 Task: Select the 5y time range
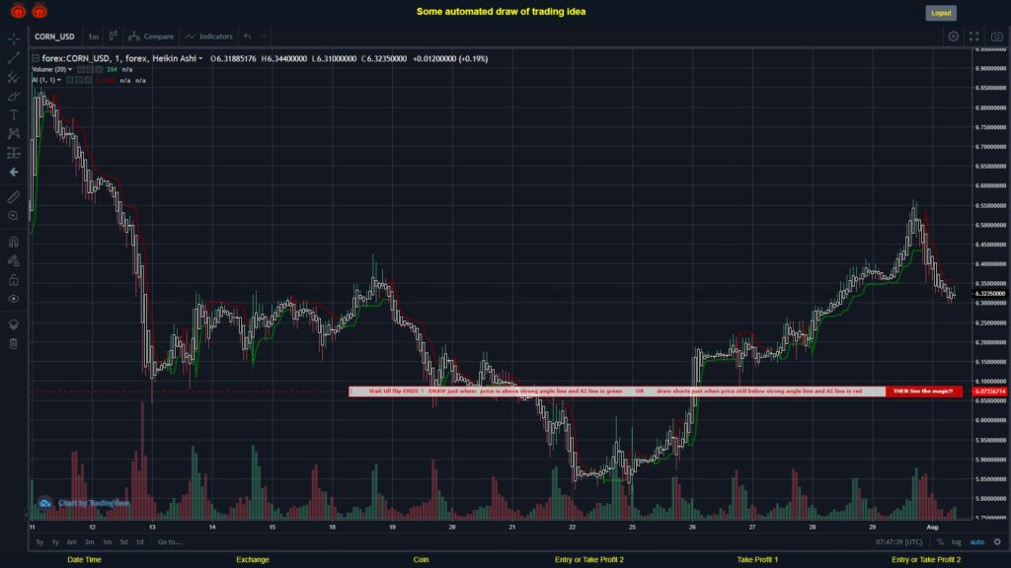(39, 542)
